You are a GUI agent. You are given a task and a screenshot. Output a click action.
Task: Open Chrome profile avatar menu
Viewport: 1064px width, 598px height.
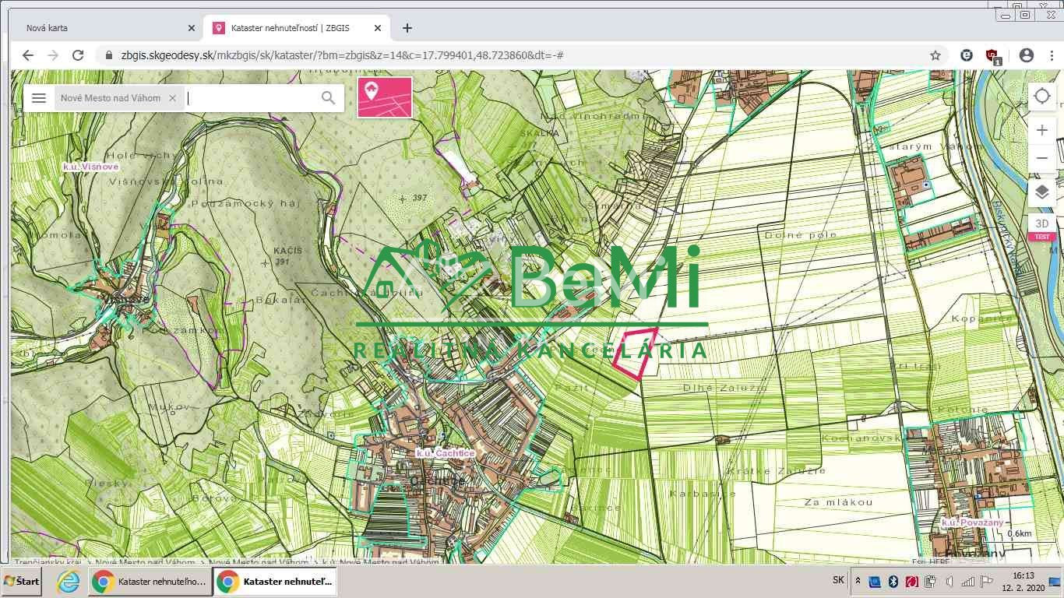[x=1027, y=55]
